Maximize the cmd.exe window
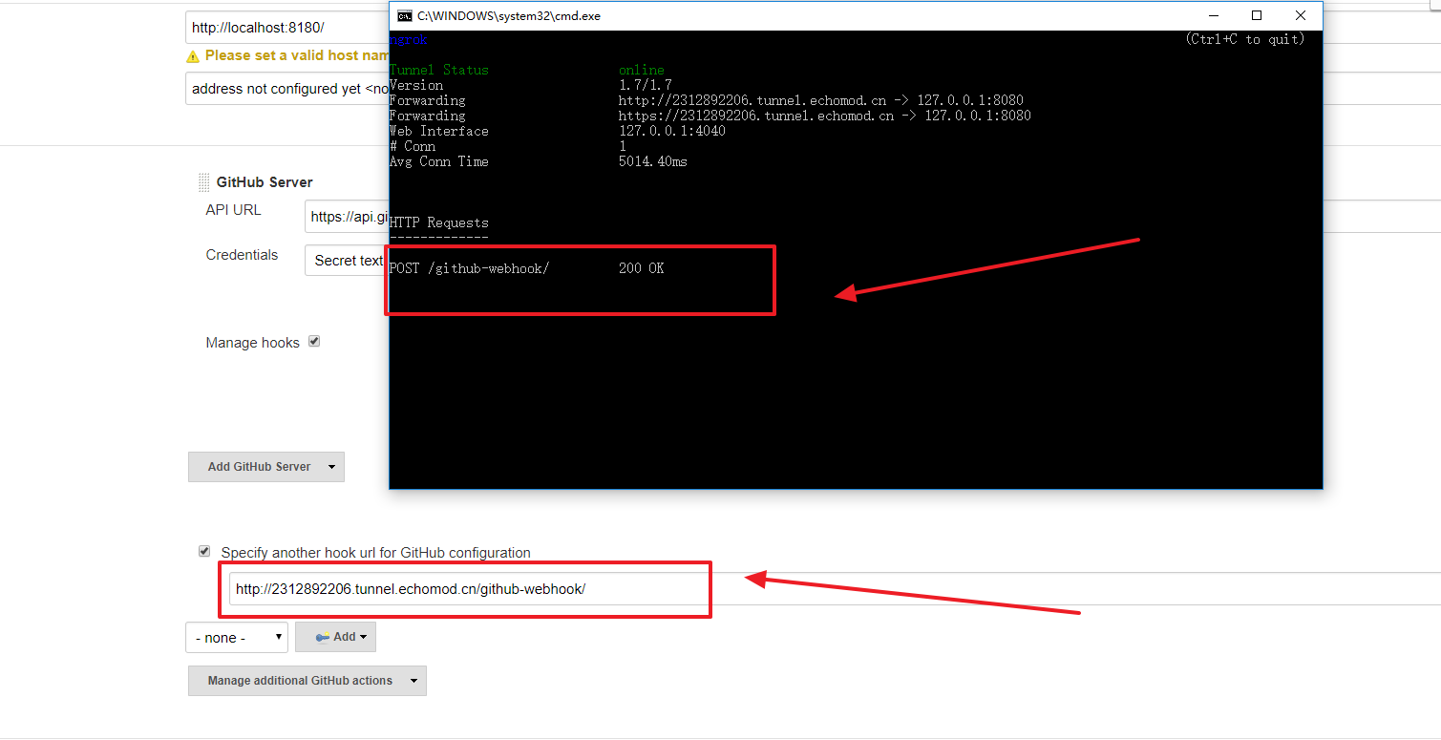 point(1257,16)
